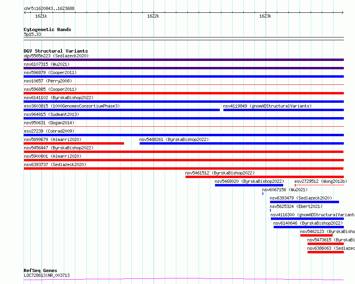Image resolution: width=355 pixels, height=284 pixels.
Task: Click the dgv5585n223 purple variant bar
Action: (183, 60)
